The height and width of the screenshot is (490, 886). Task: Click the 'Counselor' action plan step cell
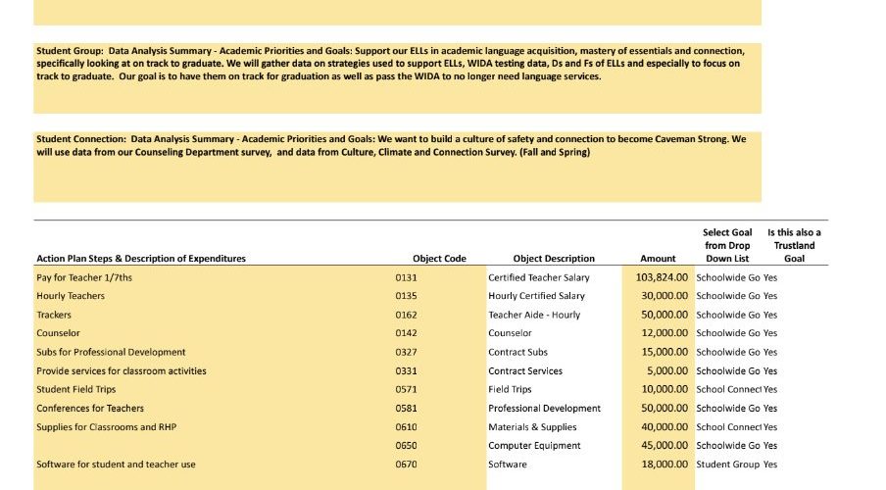click(x=58, y=333)
